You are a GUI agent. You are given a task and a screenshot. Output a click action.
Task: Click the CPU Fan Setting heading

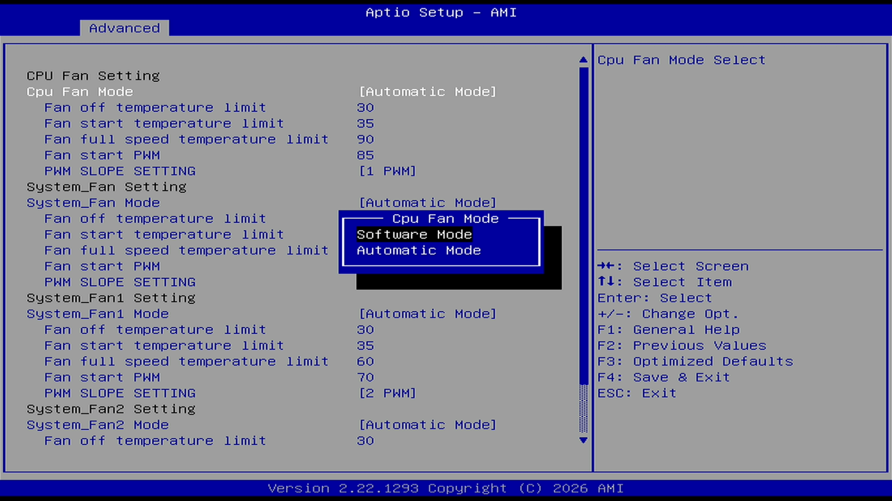93,76
